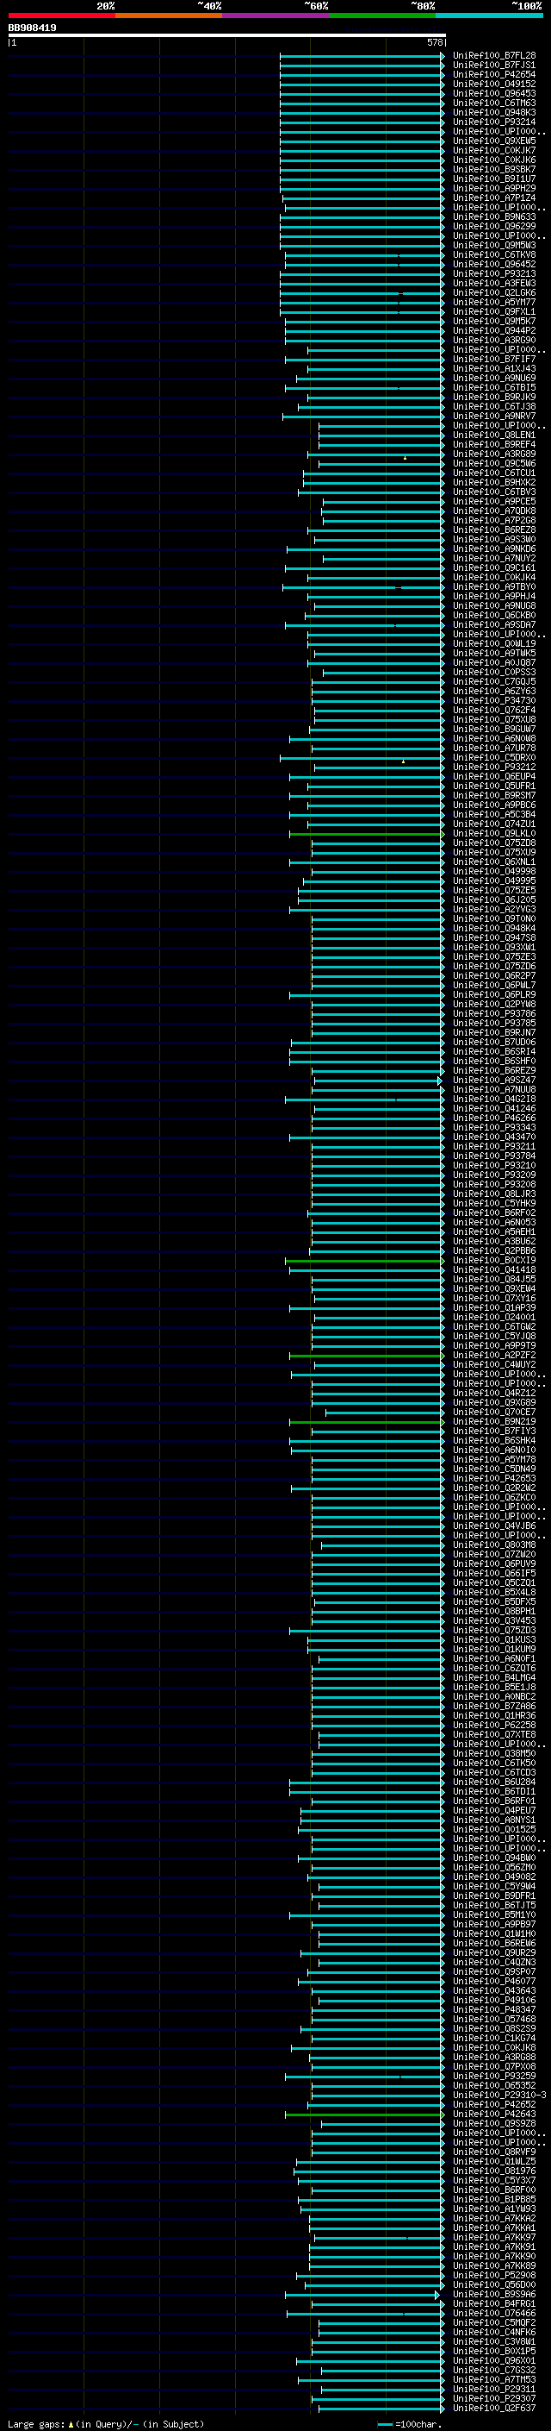Select the UniRef100_Q9XEW5 label
Viewport: 551px width, 2431px height.
(x=494, y=141)
